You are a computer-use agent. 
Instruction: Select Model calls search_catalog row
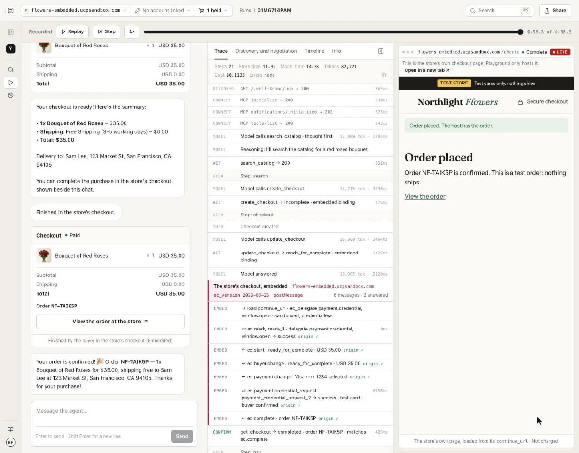[x=300, y=136]
